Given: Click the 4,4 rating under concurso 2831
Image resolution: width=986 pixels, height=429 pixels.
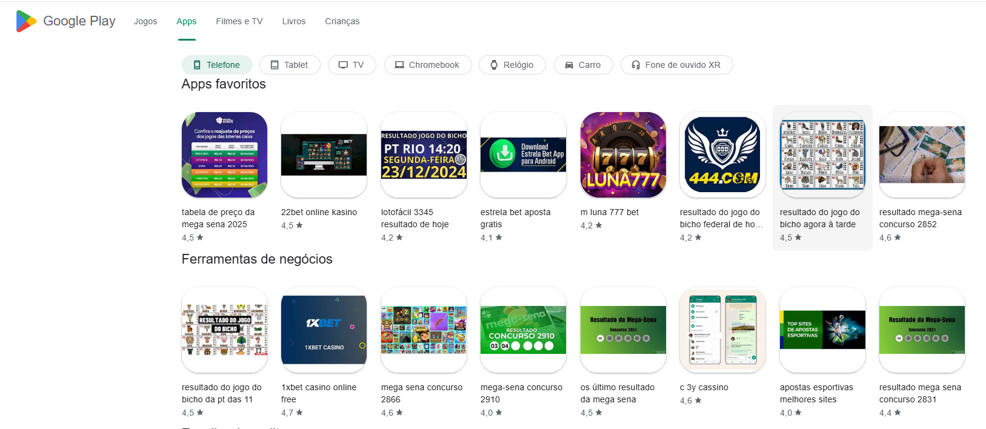Looking at the screenshot, I should pos(890,413).
